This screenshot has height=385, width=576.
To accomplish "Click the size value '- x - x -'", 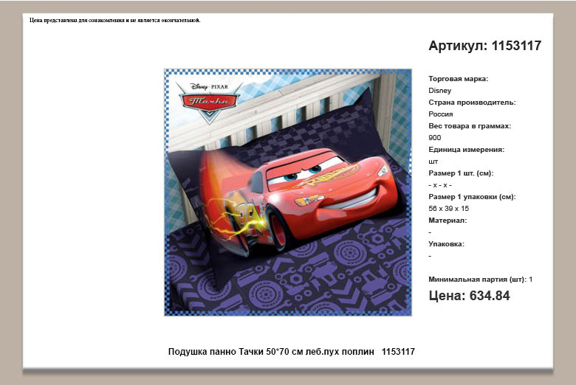I will coord(440,185).
